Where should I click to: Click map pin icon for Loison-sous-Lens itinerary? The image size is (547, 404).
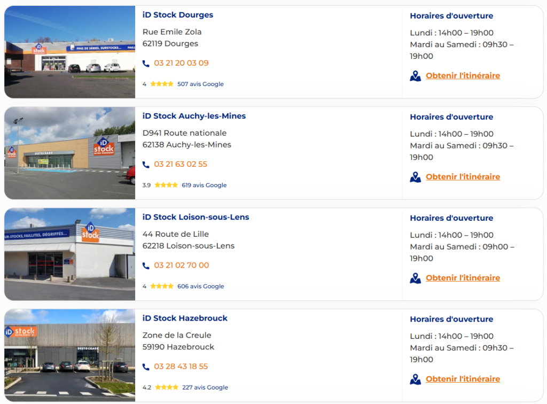(415, 278)
